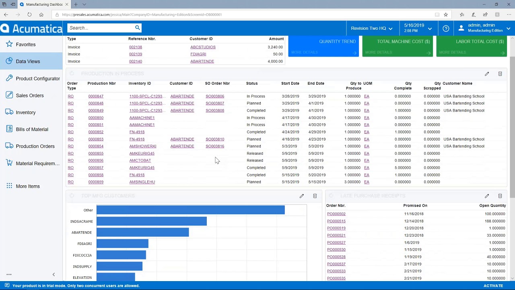Open the help question mark menu

pos(446,28)
